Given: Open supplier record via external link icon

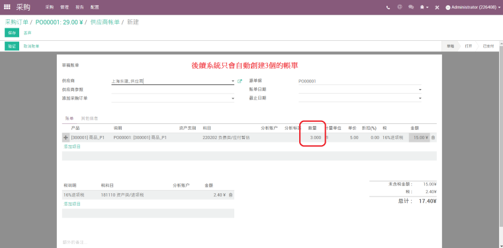Looking at the screenshot, I should [240, 81].
